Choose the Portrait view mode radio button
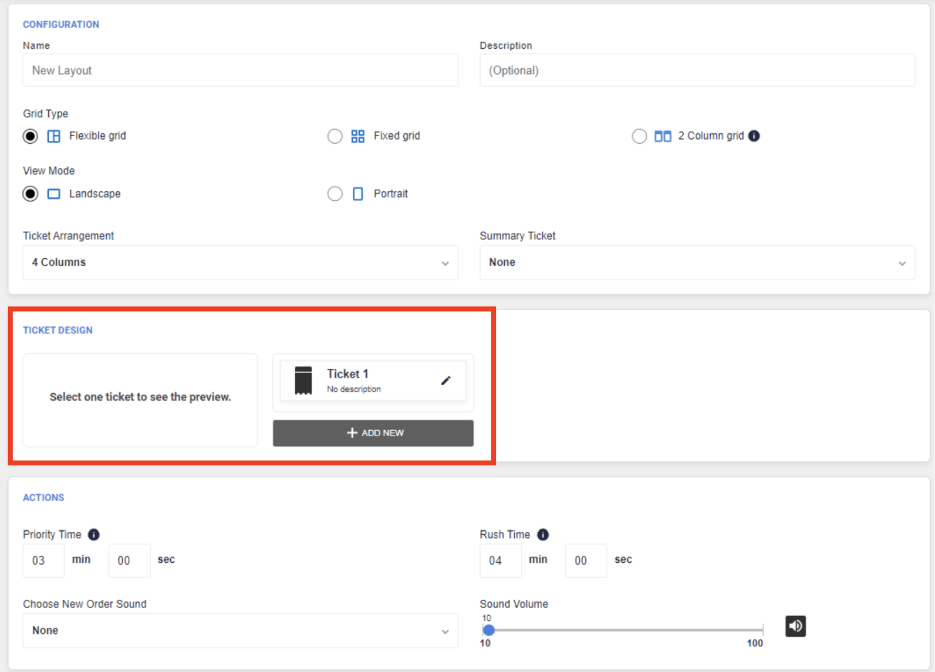The height and width of the screenshot is (672, 935). [x=335, y=194]
